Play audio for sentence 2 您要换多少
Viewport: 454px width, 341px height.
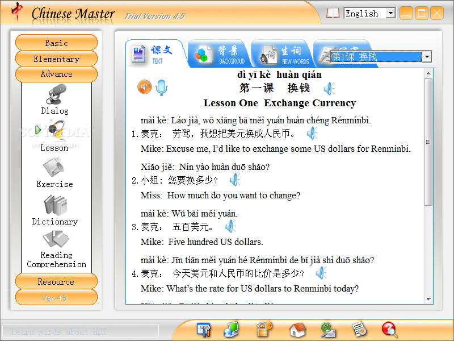coord(235,180)
